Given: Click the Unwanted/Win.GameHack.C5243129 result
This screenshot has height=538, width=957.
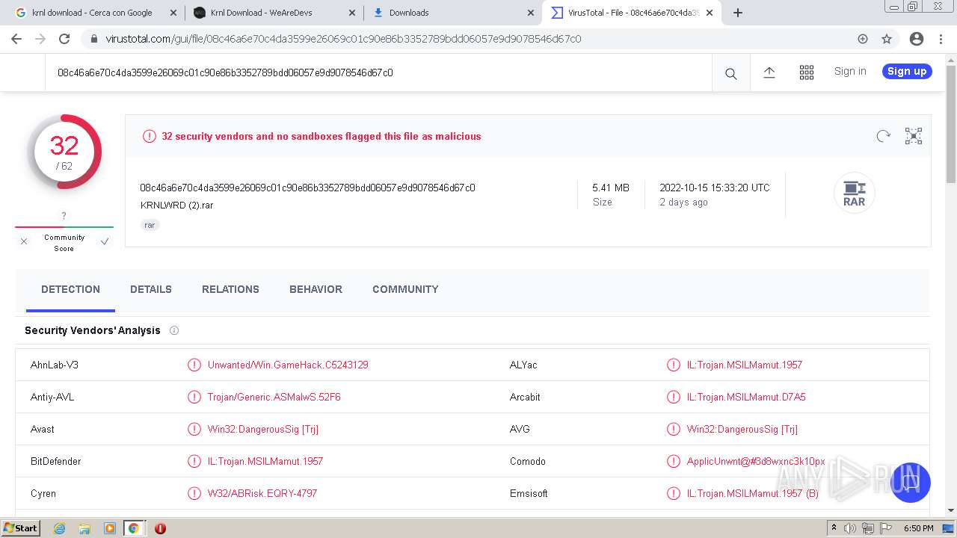Looking at the screenshot, I should [x=288, y=365].
